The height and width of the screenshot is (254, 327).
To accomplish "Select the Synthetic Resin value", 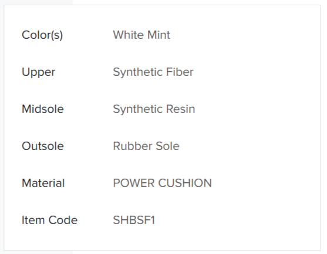I will click(x=154, y=109).
